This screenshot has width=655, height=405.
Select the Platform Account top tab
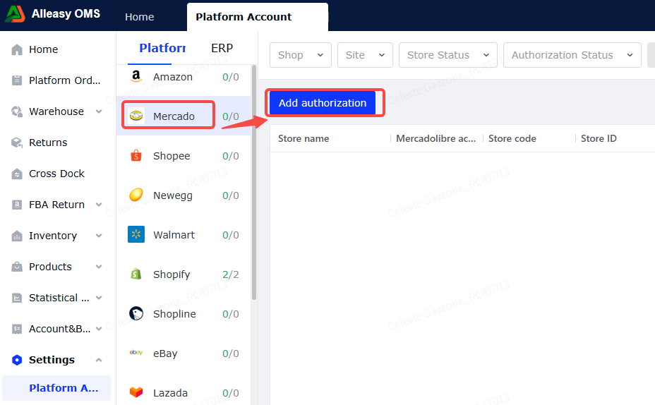[x=258, y=17]
